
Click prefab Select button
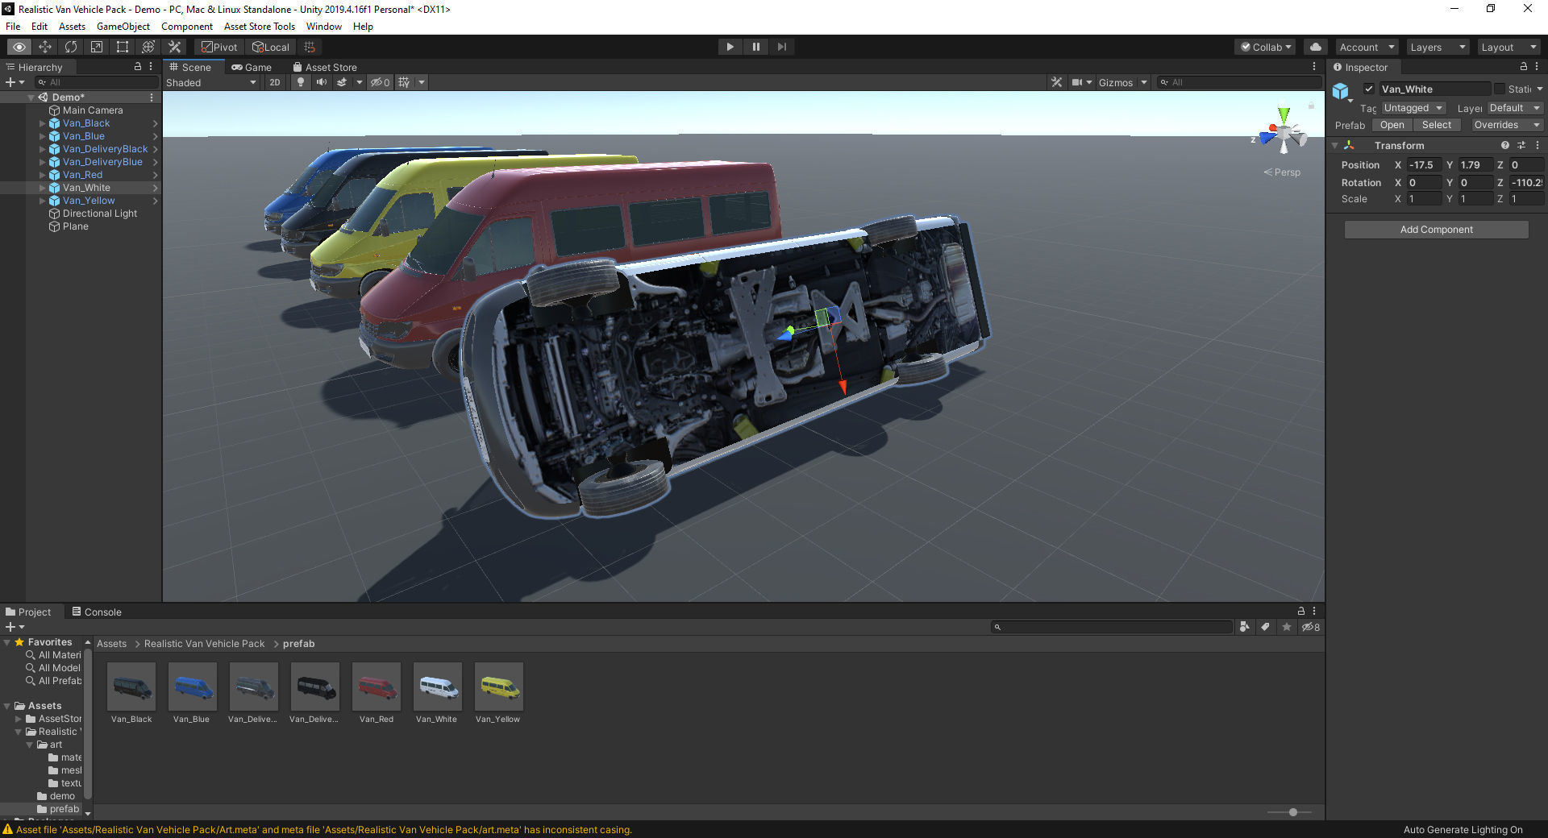[x=1436, y=125]
